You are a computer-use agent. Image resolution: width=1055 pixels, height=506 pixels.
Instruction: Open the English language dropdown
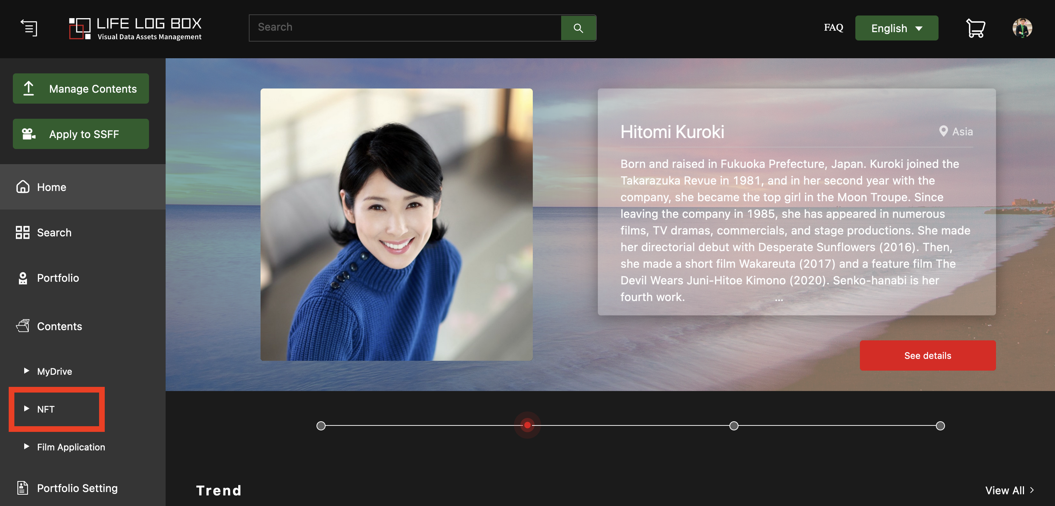click(897, 28)
